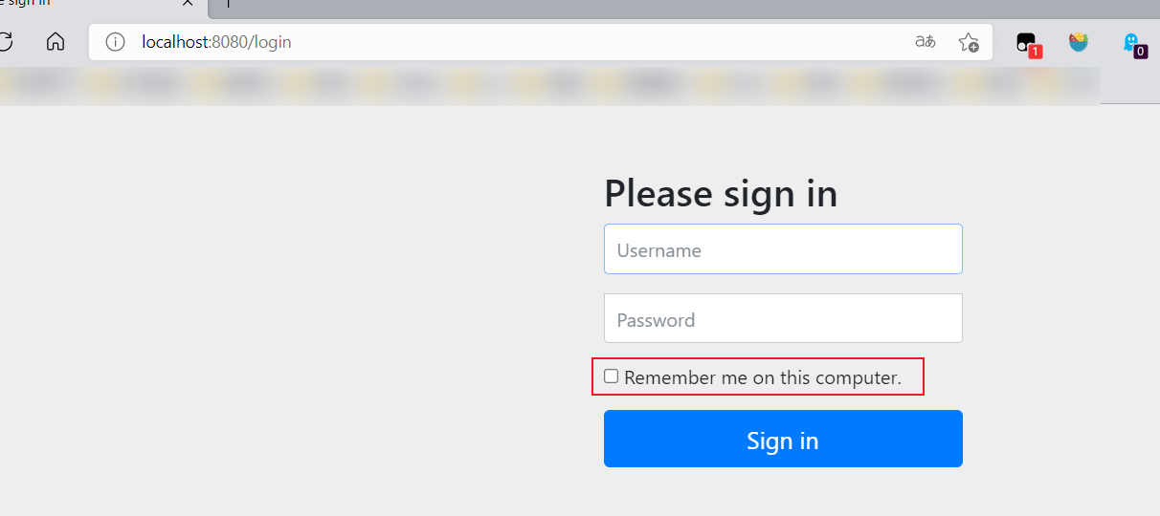Focus the Username input field

[x=783, y=249]
